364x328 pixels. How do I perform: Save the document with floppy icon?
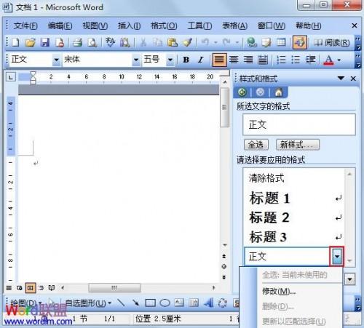point(45,43)
